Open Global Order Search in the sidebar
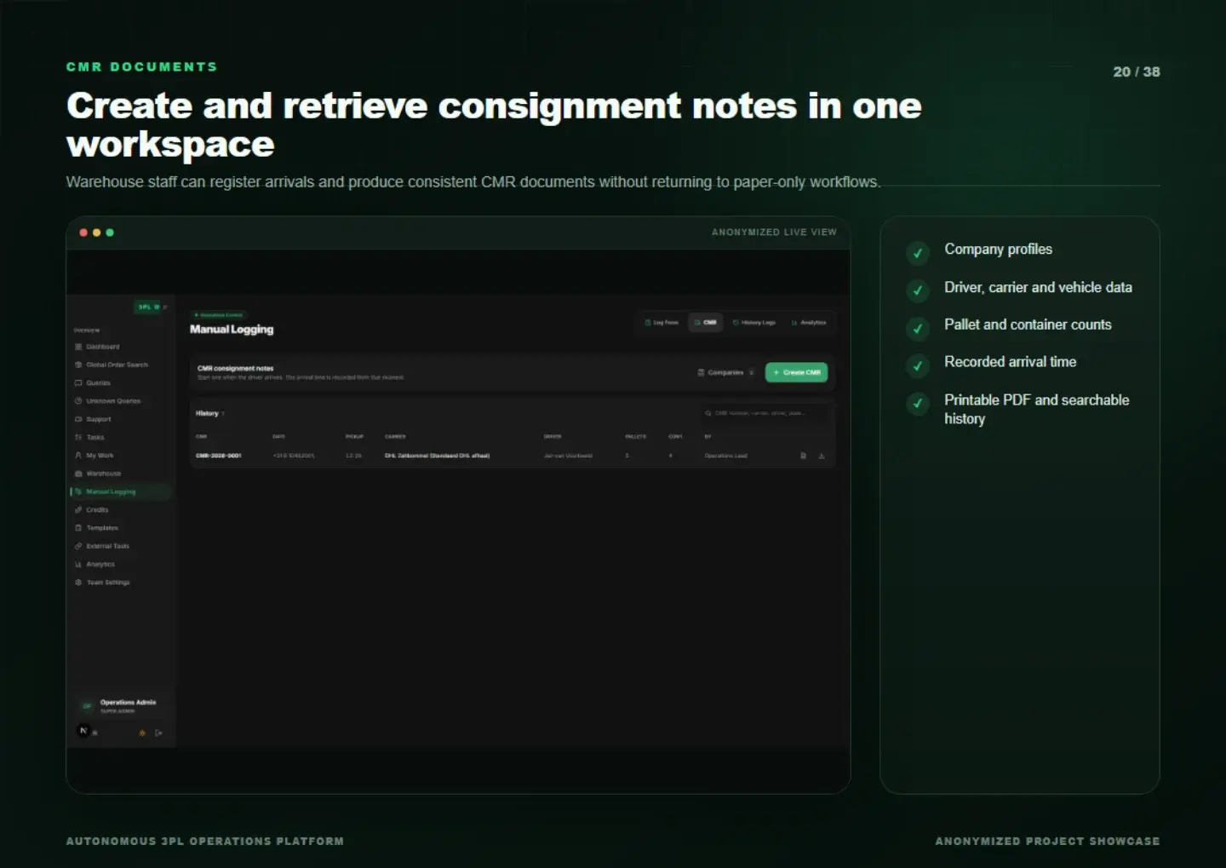This screenshot has height=868, width=1226. point(112,365)
